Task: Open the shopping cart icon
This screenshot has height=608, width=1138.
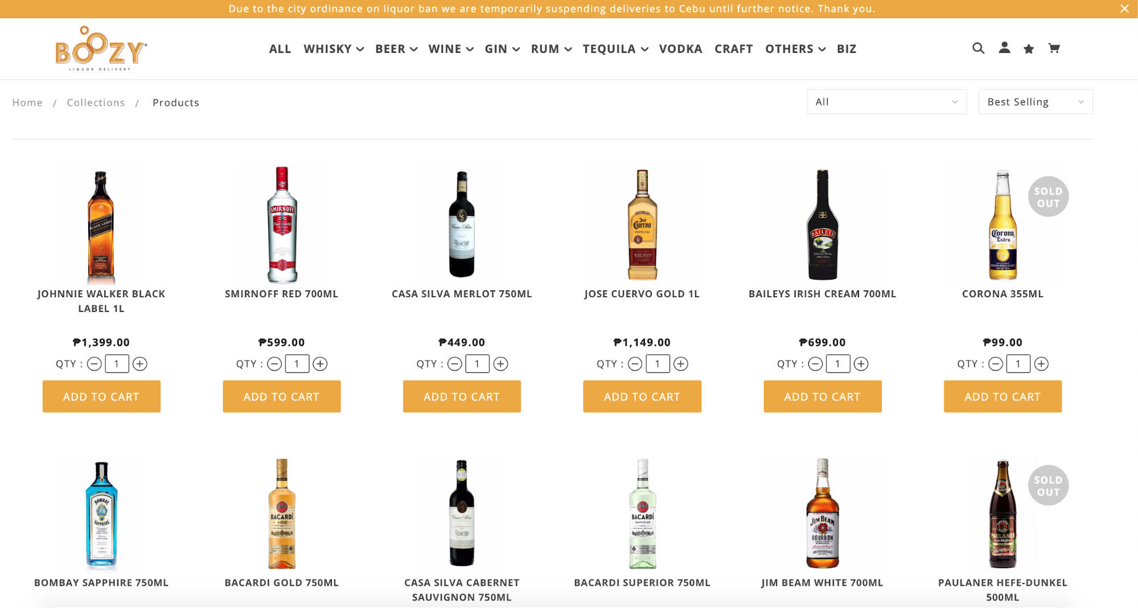Action: click(1054, 48)
